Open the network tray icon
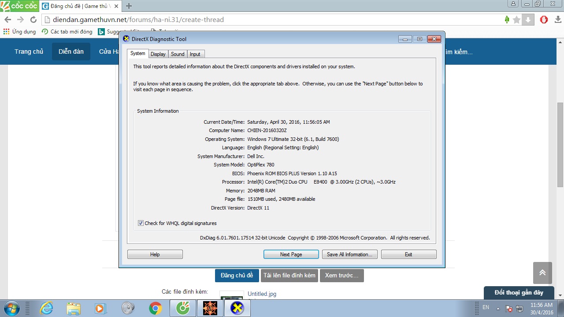Image resolution: width=564 pixels, height=317 pixels. (519, 308)
